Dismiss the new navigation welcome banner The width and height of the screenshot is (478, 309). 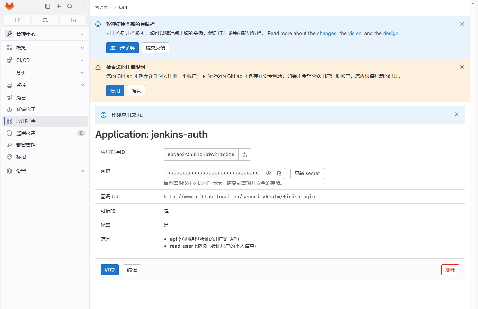[x=462, y=24]
